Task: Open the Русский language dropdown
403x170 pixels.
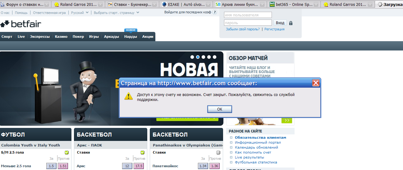Action: 80,13
